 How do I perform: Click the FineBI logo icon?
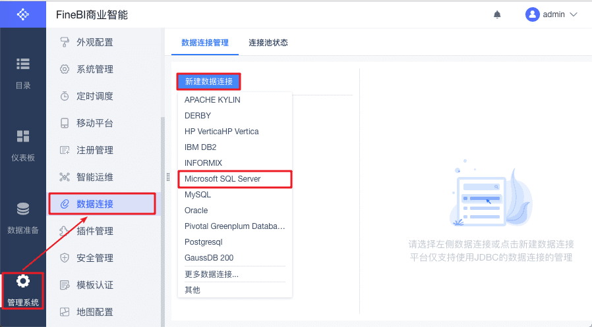[x=23, y=14]
